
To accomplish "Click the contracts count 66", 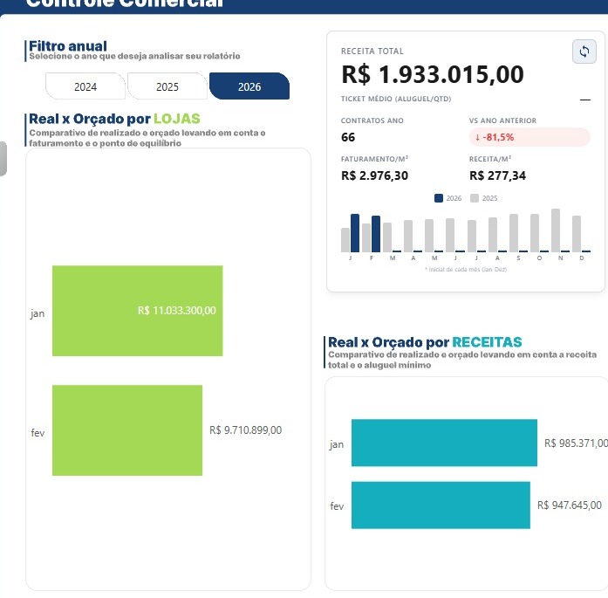I will (348, 137).
